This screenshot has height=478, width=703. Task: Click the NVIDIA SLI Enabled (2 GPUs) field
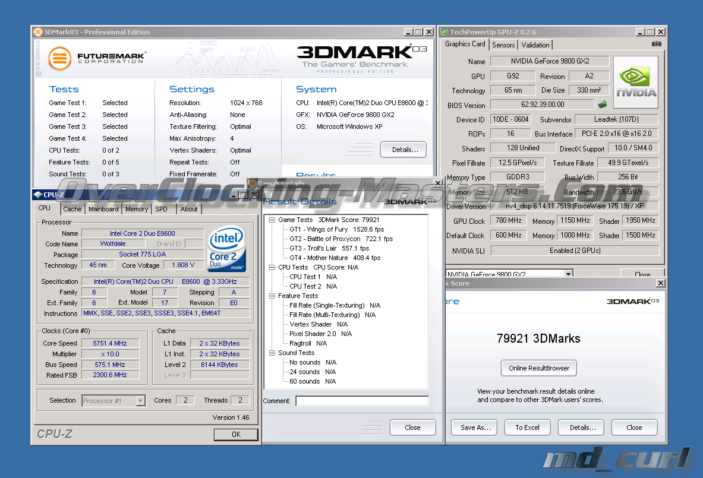[575, 251]
